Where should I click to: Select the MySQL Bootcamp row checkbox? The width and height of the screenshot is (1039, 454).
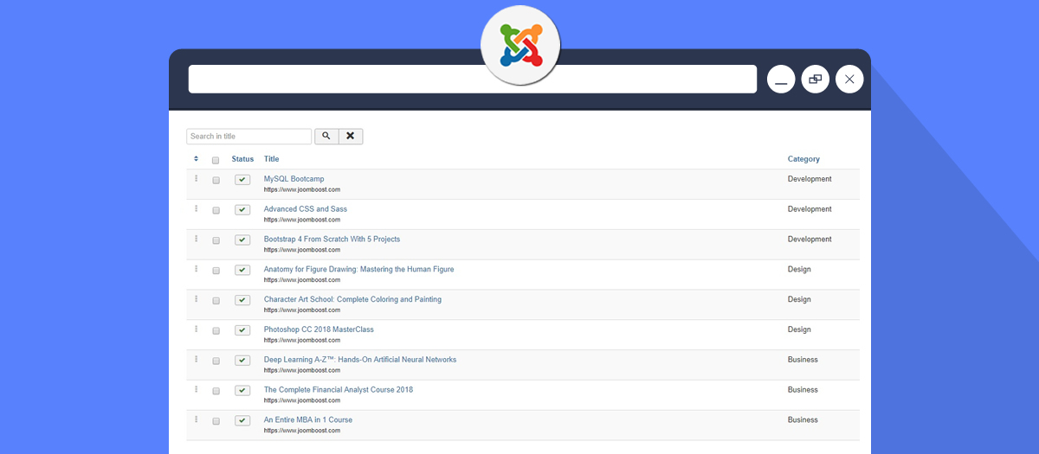(216, 181)
